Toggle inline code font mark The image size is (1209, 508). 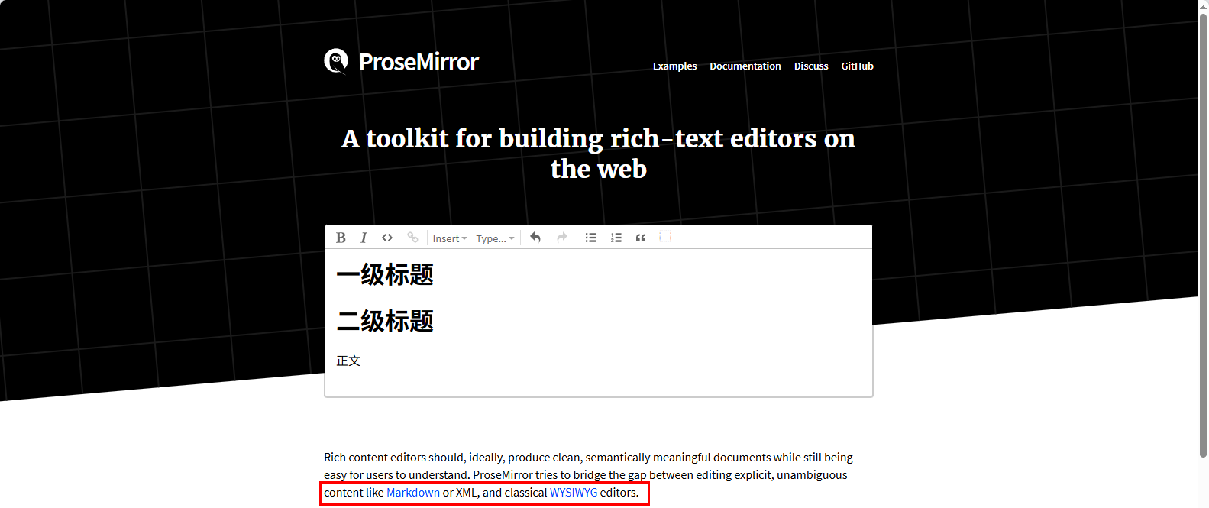click(387, 238)
